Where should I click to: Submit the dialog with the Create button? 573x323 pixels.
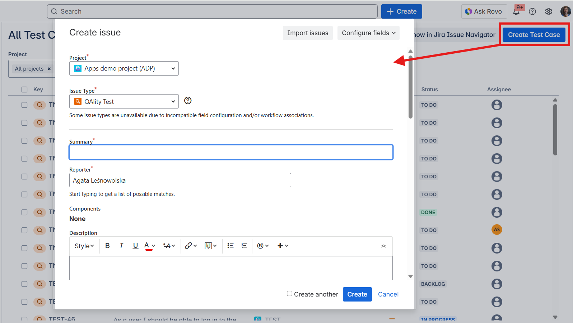pos(357,294)
